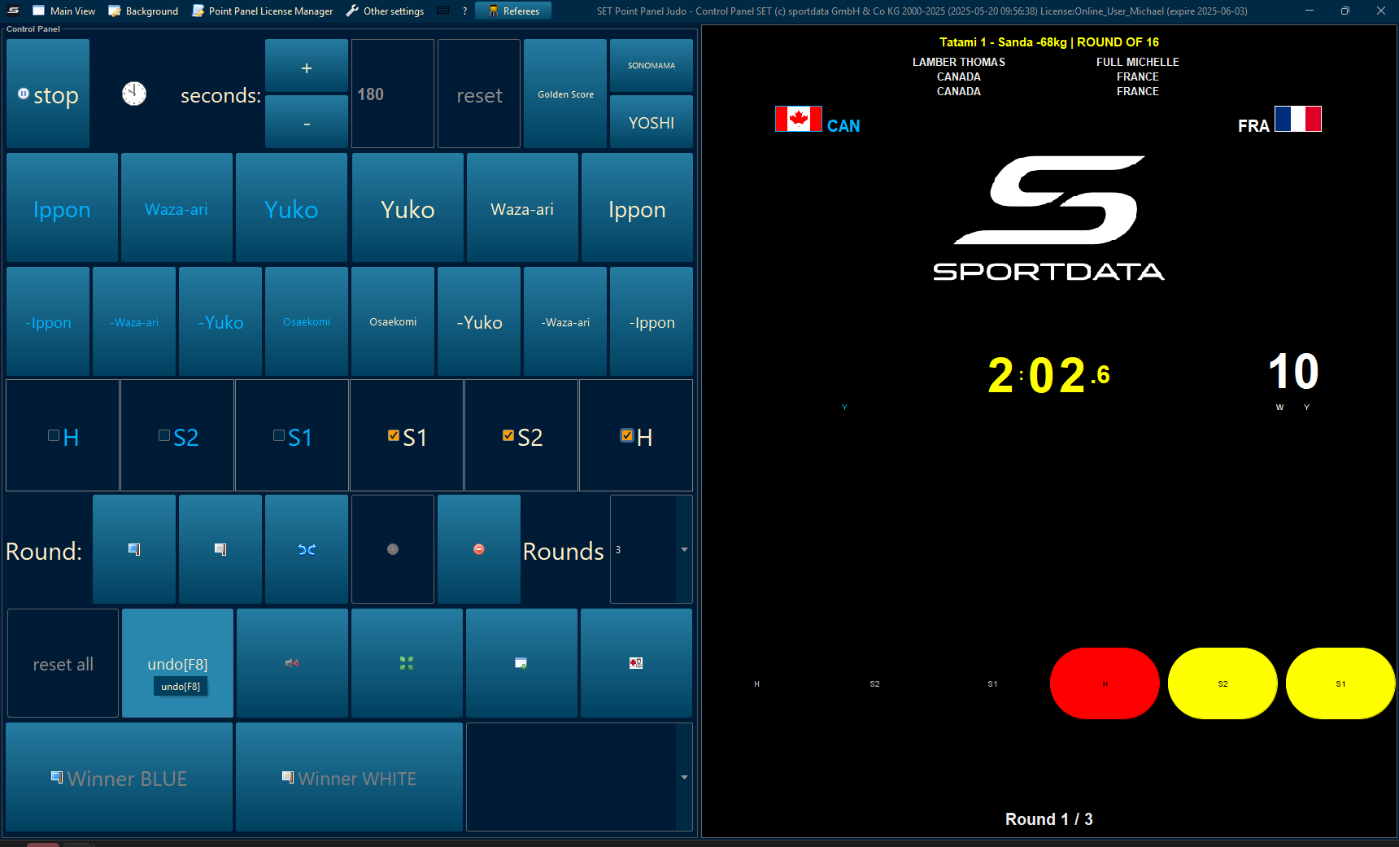Click the medical red cross button
The width and height of the screenshot is (1399, 847).
pos(636,663)
